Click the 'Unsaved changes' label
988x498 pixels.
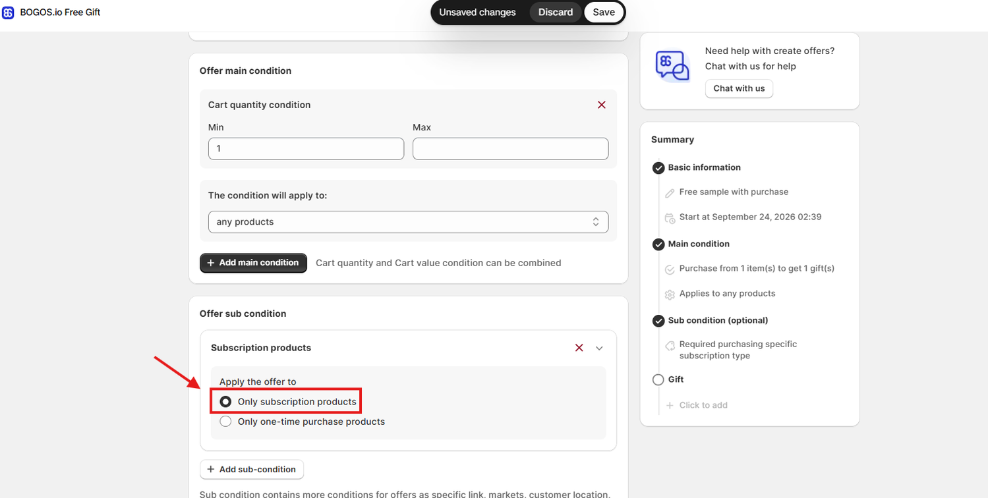(477, 13)
